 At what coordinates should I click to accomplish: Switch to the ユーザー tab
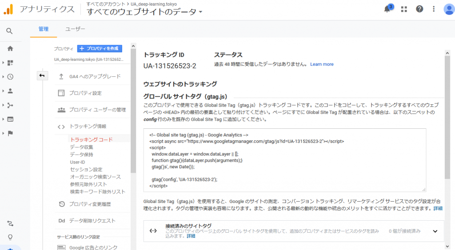coord(75,29)
